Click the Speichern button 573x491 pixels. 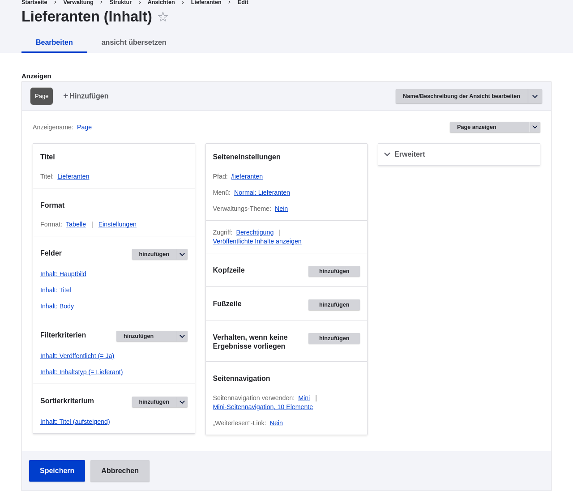(57, 471)
